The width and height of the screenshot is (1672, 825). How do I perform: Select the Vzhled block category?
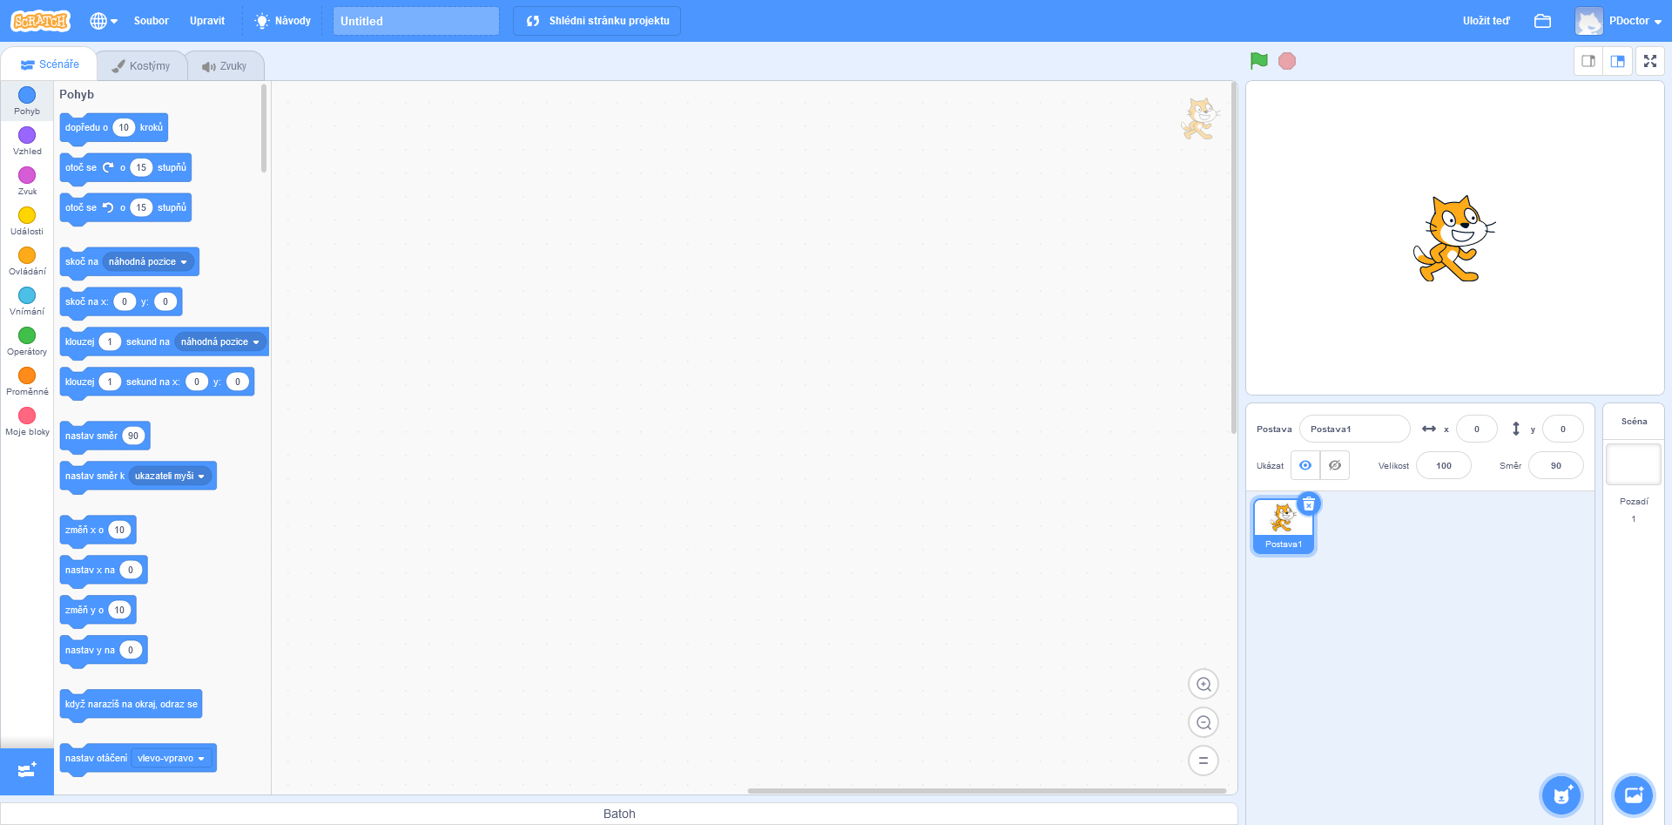pyautogui.click(x=27, y=141)
